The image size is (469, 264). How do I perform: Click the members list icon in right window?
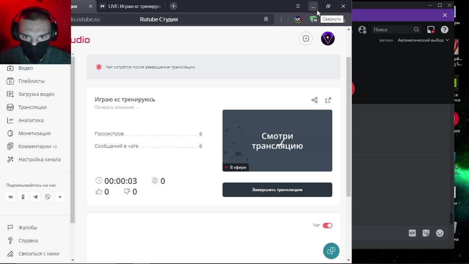point(362,30)
